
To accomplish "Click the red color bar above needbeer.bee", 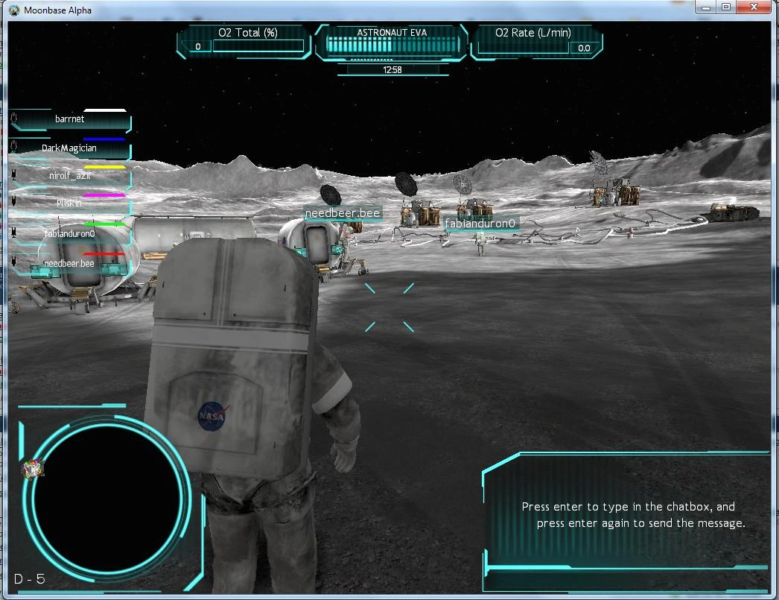I will pyautogui.click(x=104, y=254).
